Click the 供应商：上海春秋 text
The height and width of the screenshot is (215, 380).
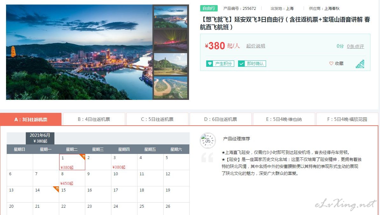coord(324,9)
